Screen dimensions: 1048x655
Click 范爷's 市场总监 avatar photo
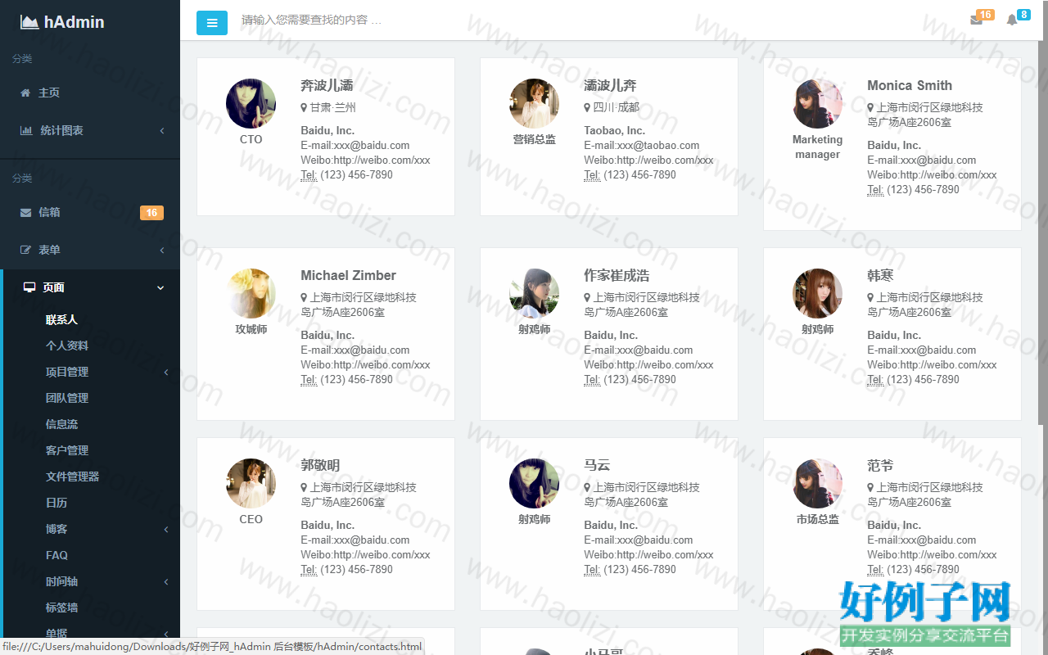click(817, 484)
